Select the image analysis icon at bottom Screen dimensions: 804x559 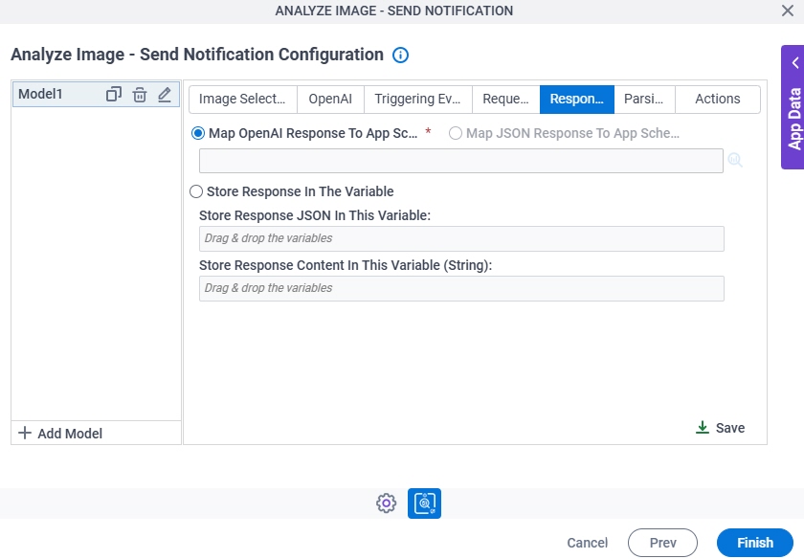[425, 503]
